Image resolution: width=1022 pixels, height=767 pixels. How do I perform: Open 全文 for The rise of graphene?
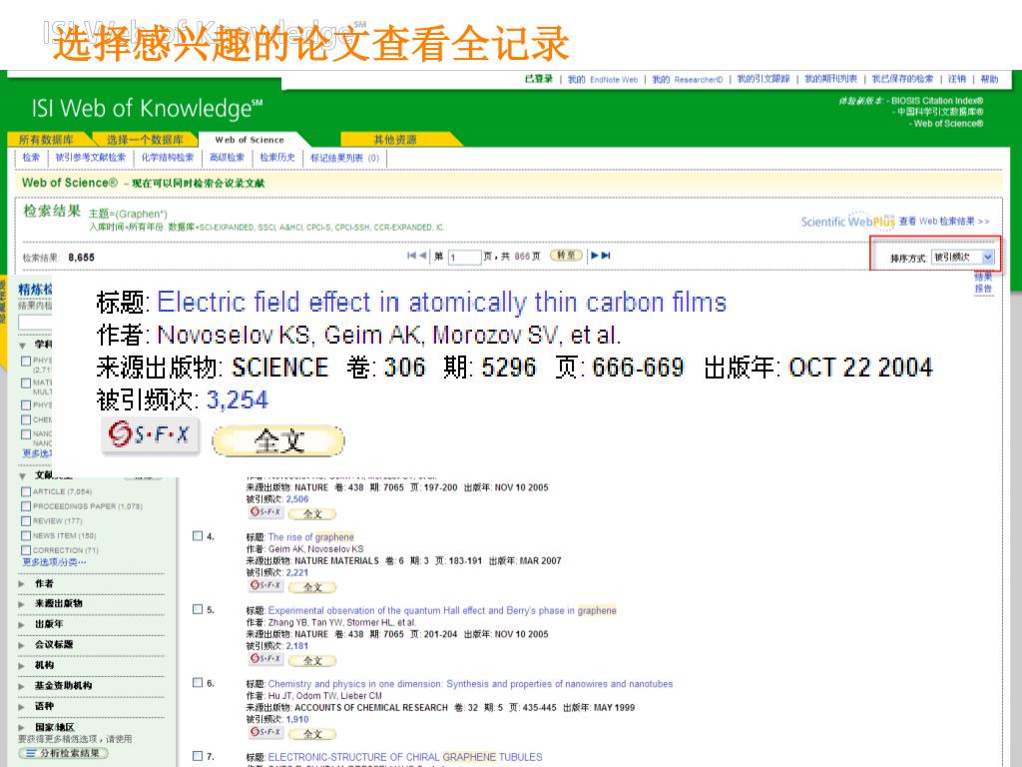pyautogui.click(x=312, y=587)
